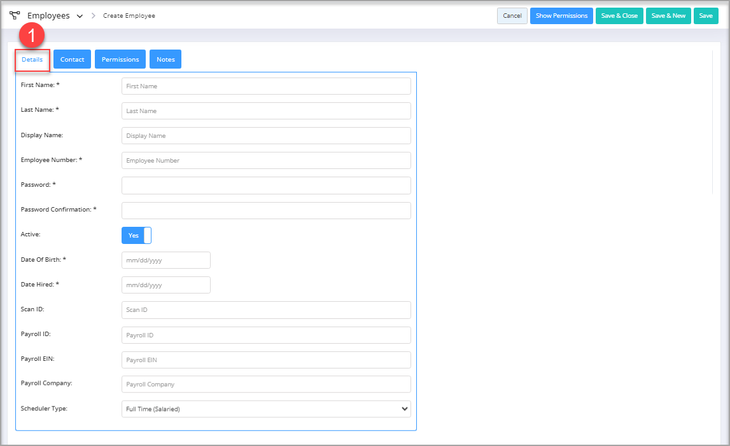Focus the Payroll EIN input field

point(266,360)
